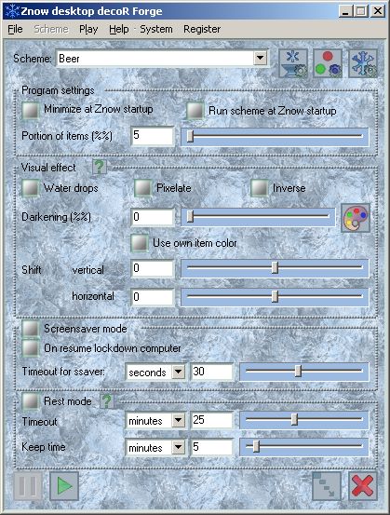Click the Visual effect help question mark

[100, 167]
